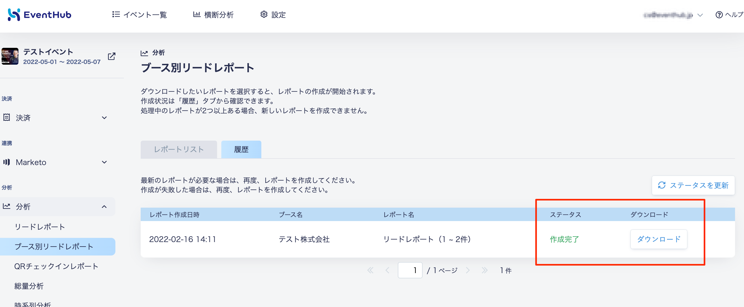744x307 pixels.
Task: Click the イベント一覧 list icon
Action: point(116,14)
